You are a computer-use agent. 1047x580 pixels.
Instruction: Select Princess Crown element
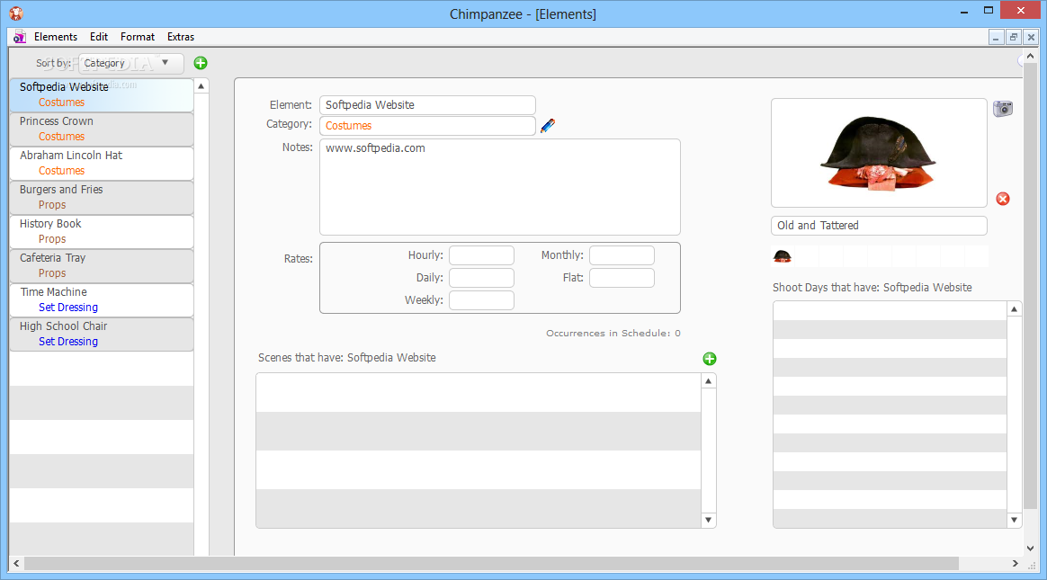point(102,129)
